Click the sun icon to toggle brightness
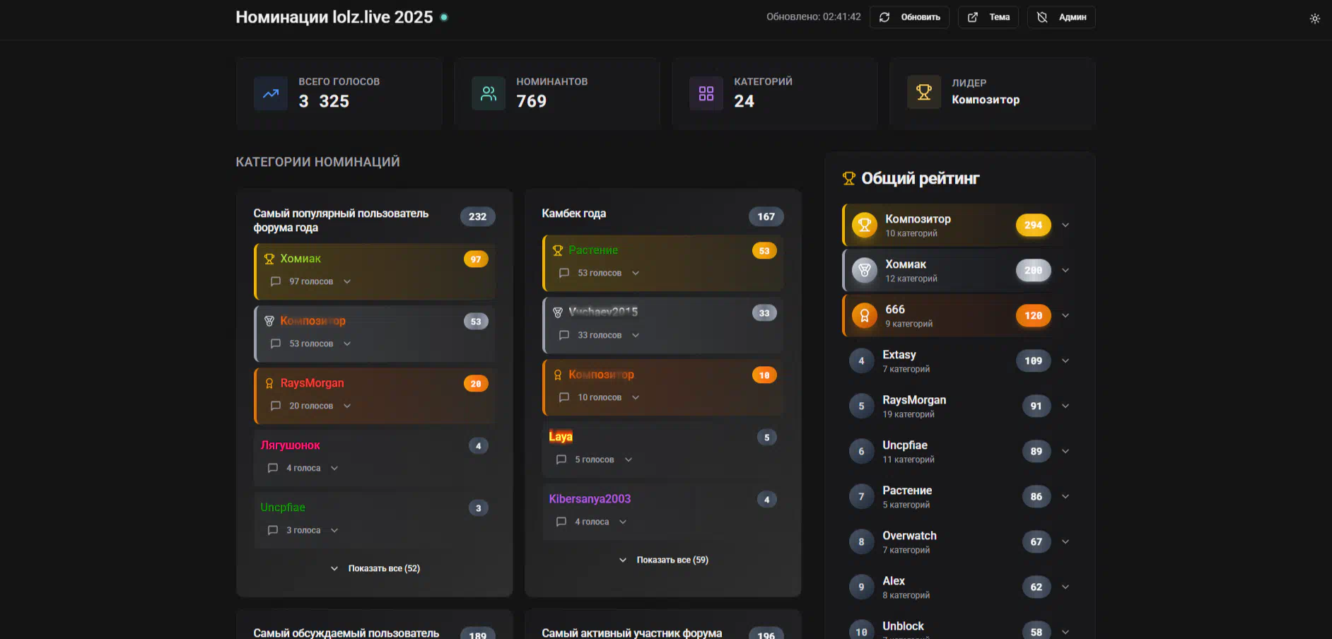This screenshot has height=639, width=1332. [x=1314, y=19]
